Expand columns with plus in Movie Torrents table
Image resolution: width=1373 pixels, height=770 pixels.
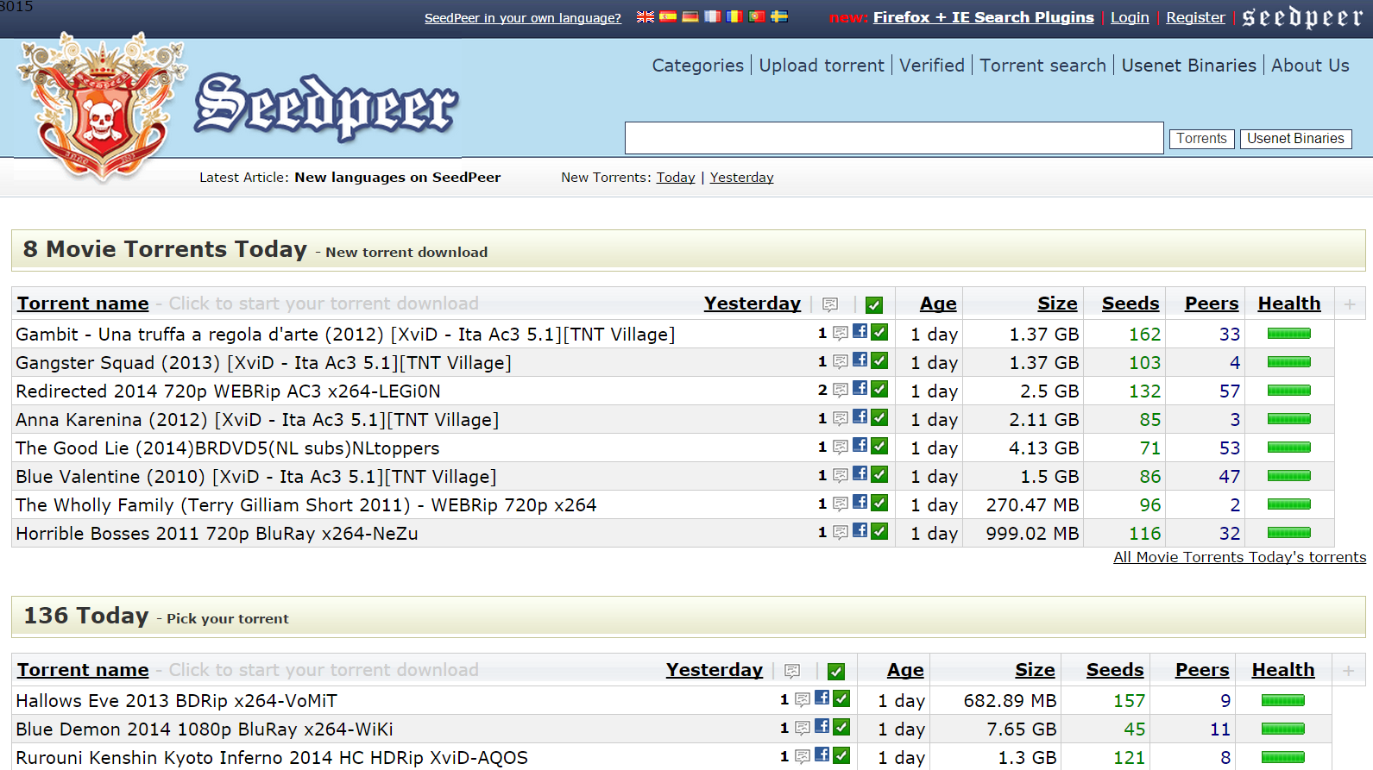tap(1350, 304)
